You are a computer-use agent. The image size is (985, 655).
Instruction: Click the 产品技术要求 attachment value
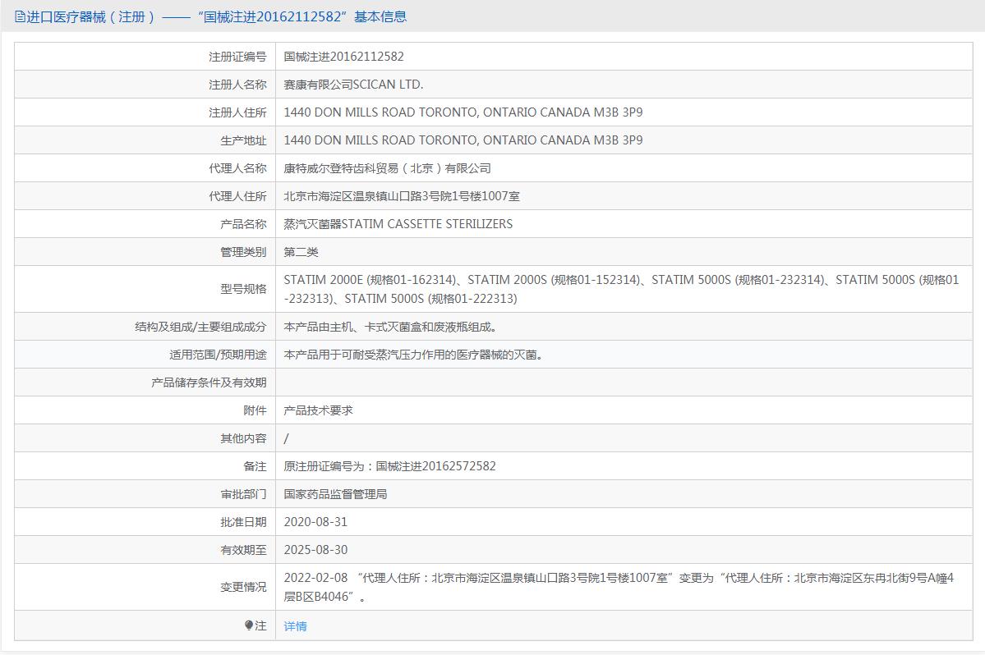pyautogui.click(x=318, y=410)
